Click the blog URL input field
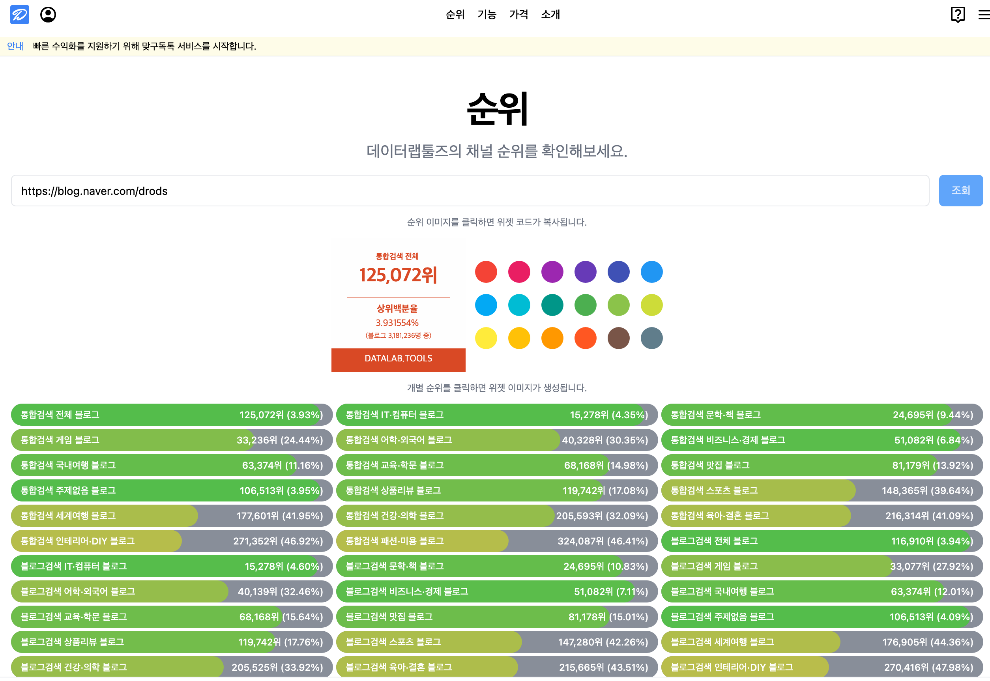The height and width of the screenshot is (681, 990). [470, 191]
